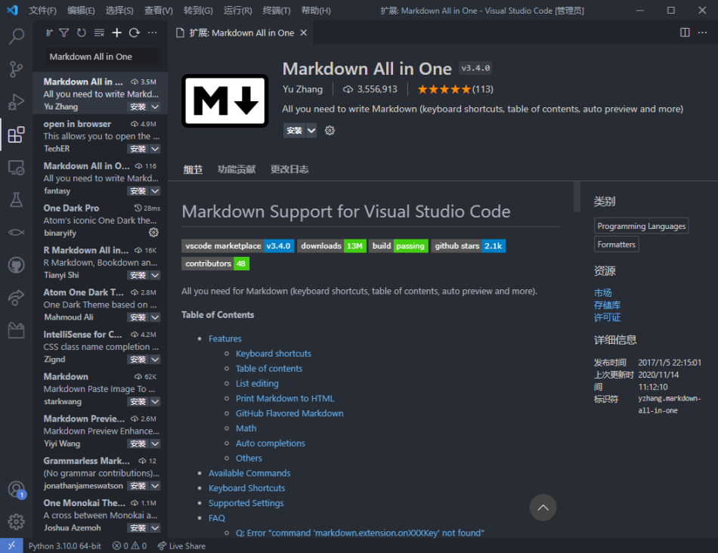Click the extension details scrollbar thumb

tap(577, 196)
